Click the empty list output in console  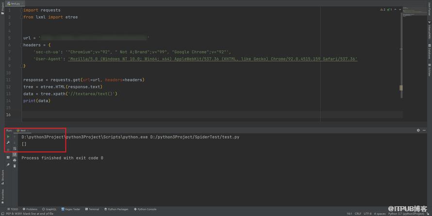click(x=24, y=144)
